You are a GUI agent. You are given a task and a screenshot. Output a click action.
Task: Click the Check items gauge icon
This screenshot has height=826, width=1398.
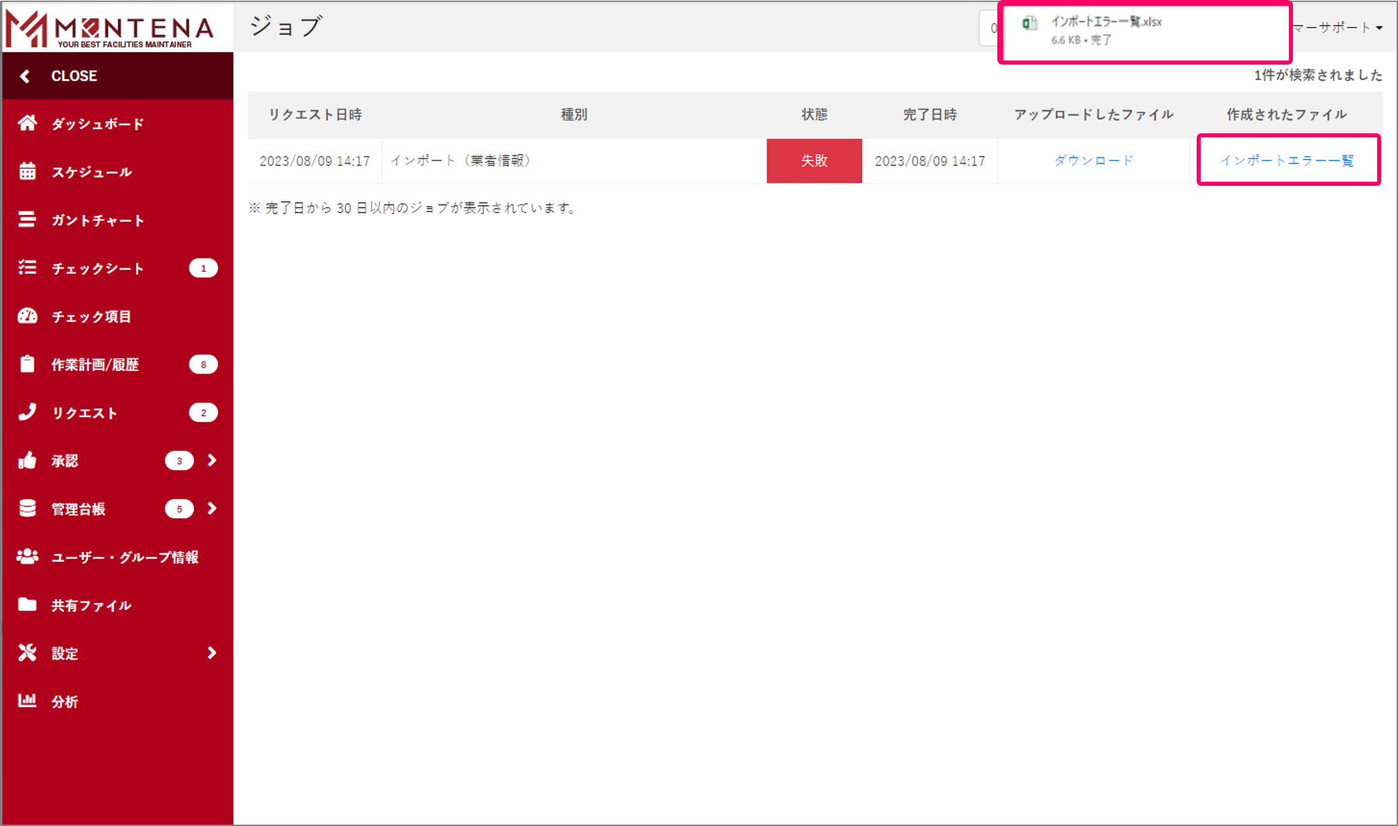pos(27,316)
